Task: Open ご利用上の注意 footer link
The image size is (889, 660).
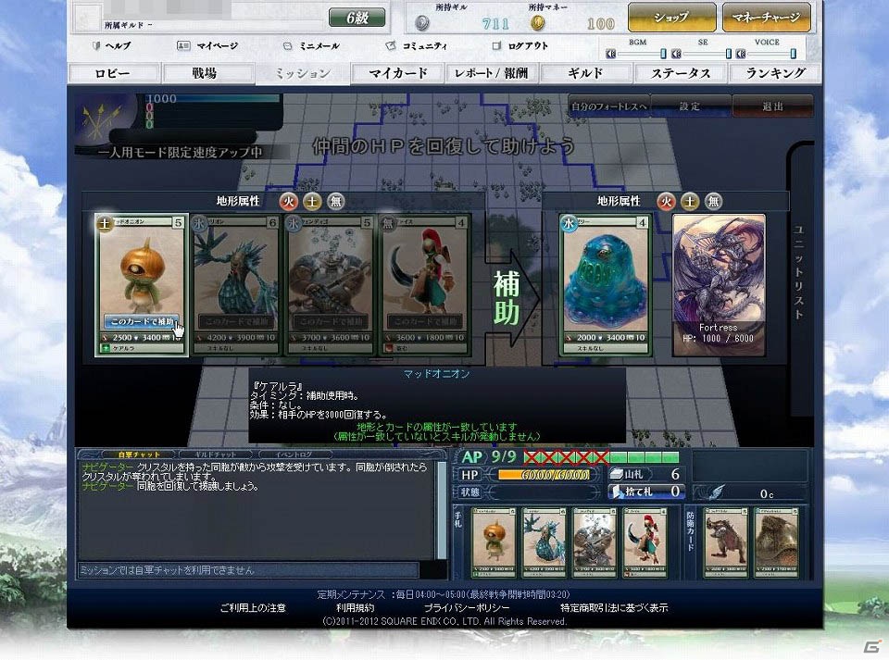Action: click(252, 608)
